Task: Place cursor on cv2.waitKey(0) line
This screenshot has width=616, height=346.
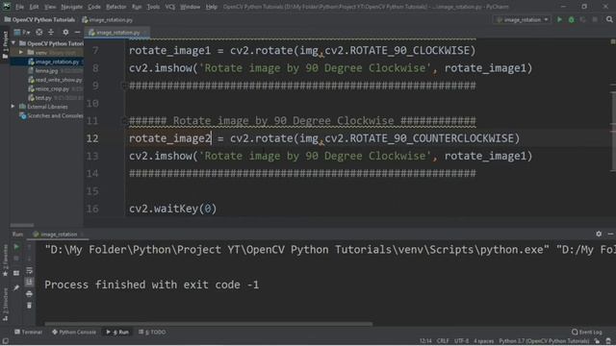Action: coord(173,209)
